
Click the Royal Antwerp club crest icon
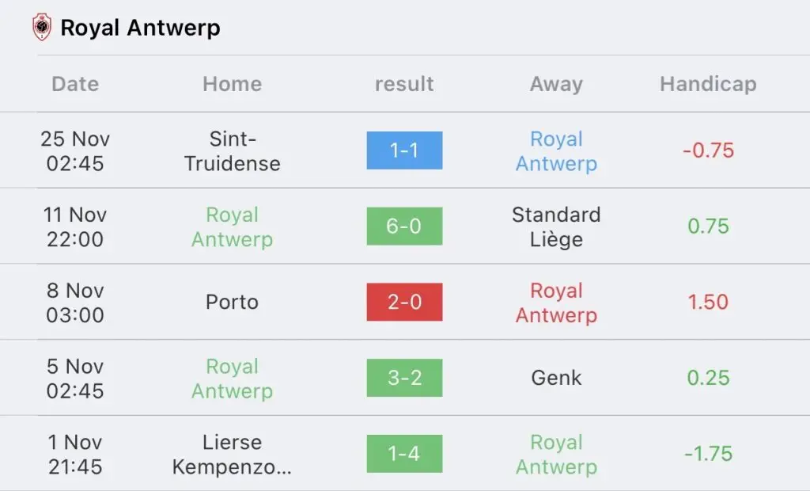tap(41, 27)
